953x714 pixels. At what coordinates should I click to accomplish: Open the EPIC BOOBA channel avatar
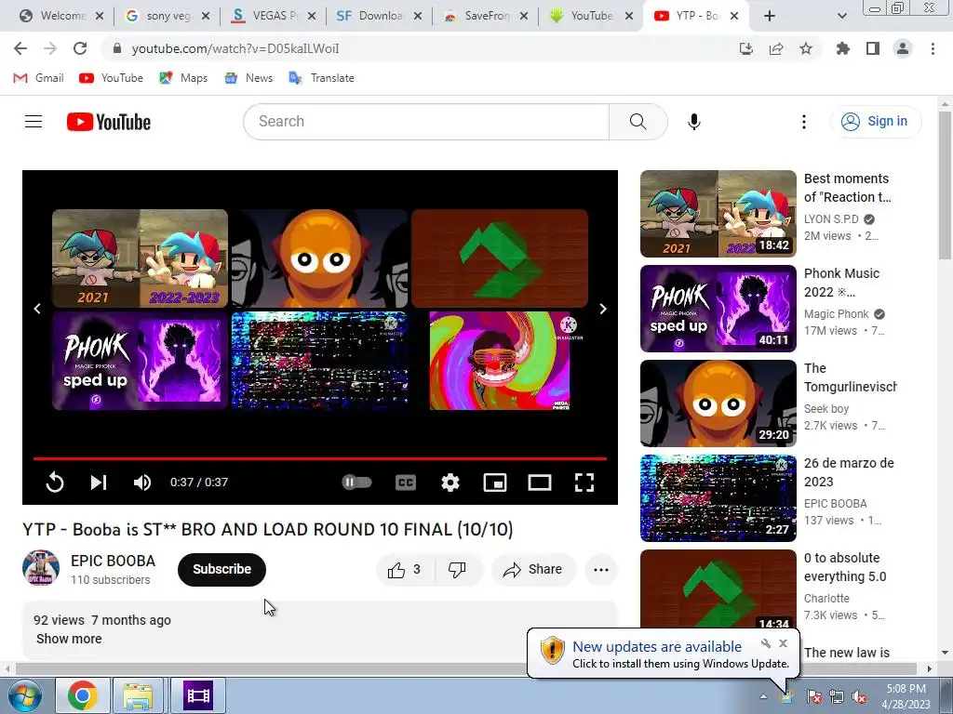tap(41, 568)
